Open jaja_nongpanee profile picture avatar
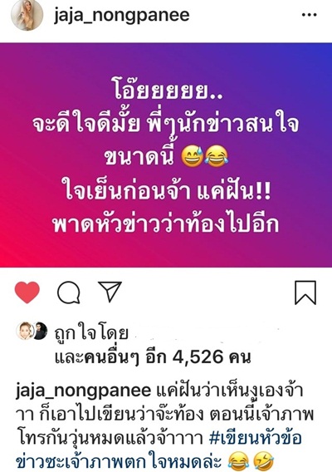This screenshot has height=472, width=332. [27, 15]
